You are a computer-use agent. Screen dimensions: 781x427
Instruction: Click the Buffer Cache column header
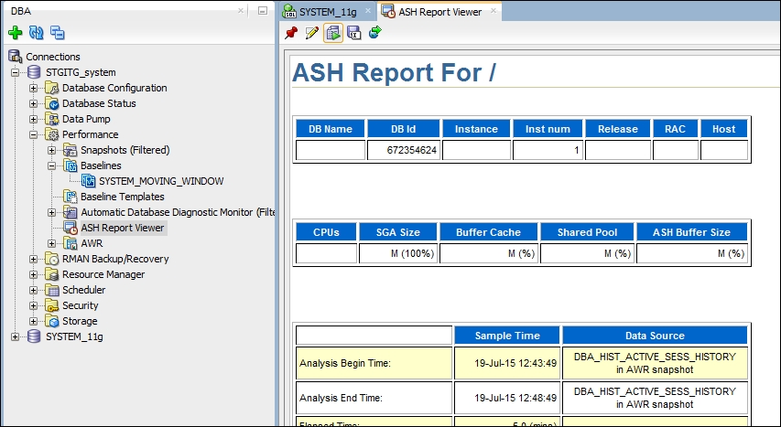(x=488, y=232)
